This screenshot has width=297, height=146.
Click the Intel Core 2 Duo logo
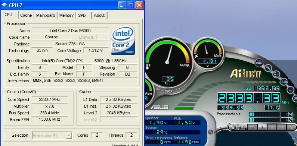click(x=123, y=40)
